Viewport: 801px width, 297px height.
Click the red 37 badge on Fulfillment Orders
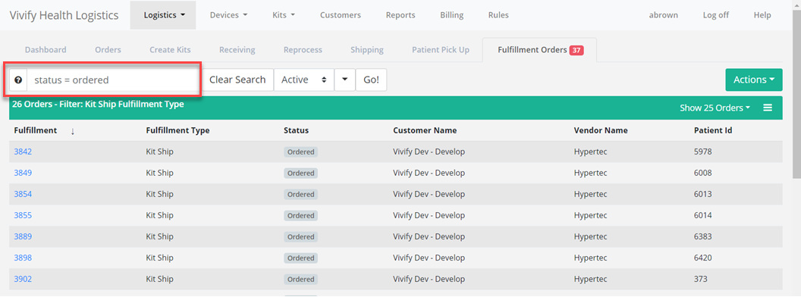pos(576,50)
